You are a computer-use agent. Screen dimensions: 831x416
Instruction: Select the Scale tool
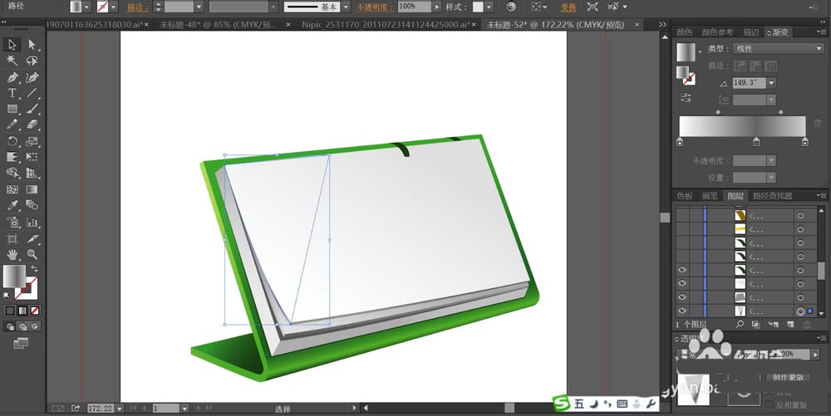pos(32,141)
